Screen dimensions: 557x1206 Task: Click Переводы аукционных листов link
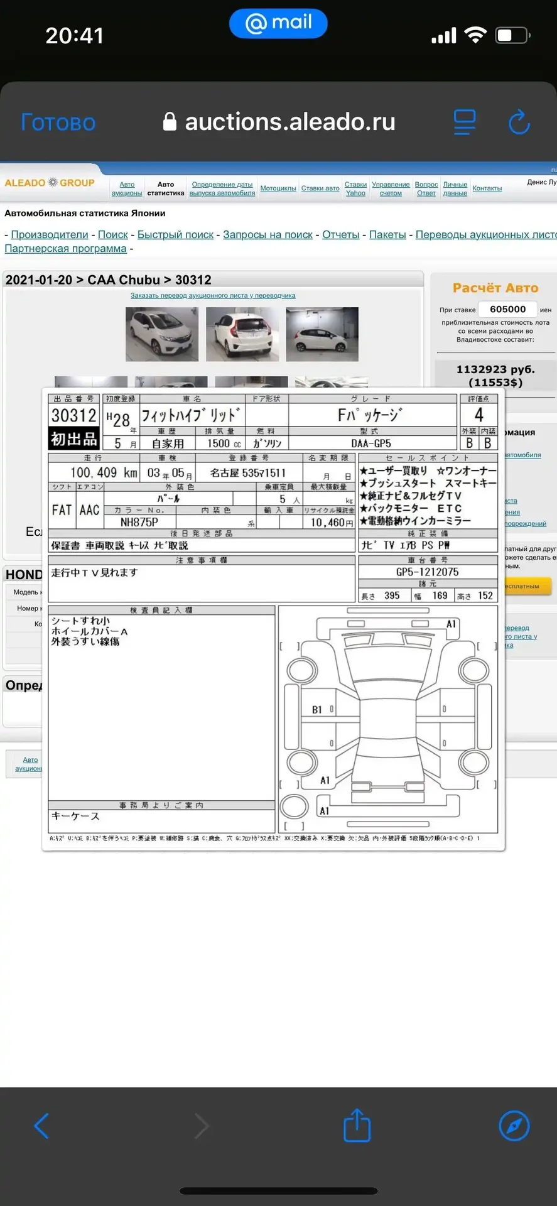coord(486,235)
